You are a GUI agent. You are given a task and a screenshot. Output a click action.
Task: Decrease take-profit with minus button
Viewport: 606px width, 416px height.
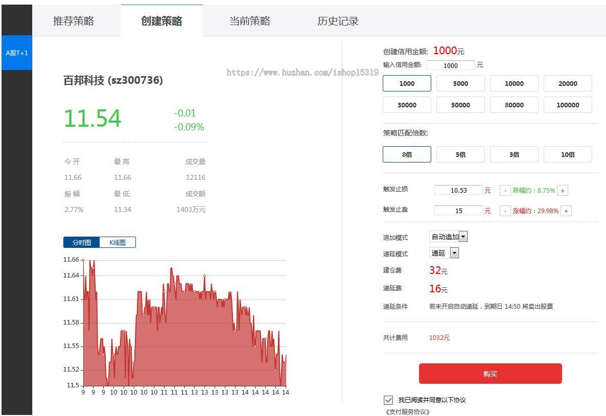point(505,211)
